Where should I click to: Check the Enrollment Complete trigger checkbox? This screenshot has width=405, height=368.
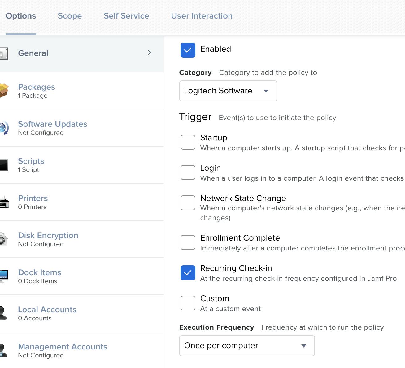pyautogui.click(x=188, y=242)
